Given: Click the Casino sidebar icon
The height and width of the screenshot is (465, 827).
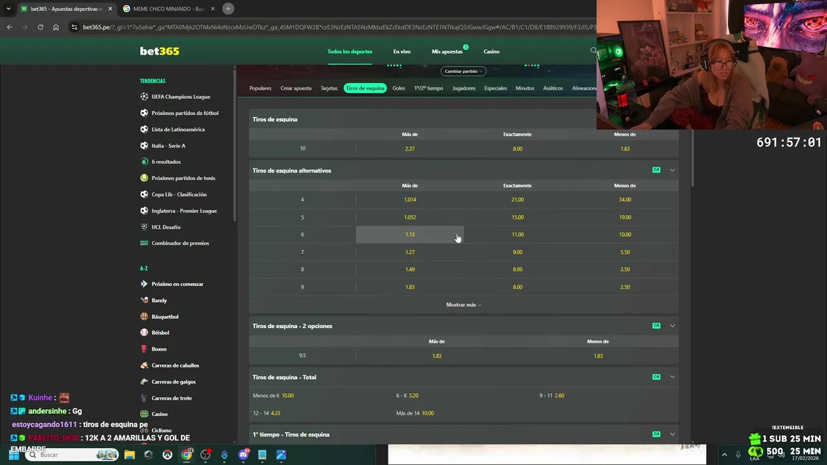Looking at the screenshot, I should 144,414.
